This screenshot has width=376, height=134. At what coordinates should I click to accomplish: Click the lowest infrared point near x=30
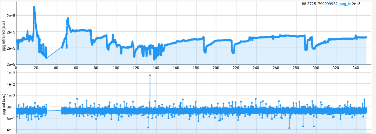tap(46, 58)
